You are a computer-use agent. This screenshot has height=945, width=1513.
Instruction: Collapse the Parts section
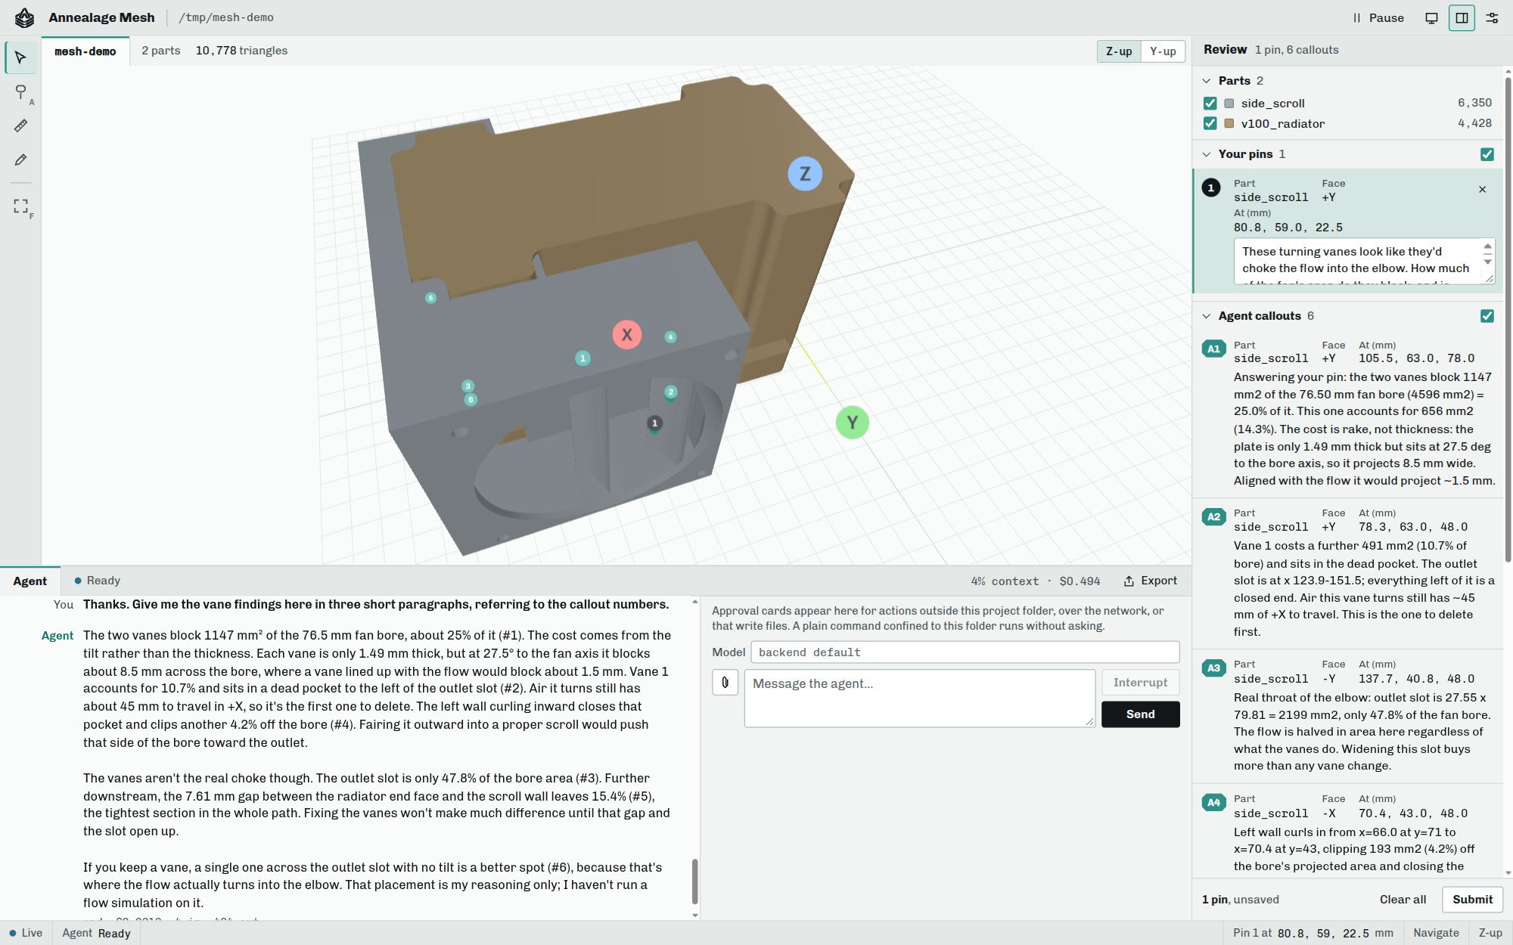click(1206, 81)
